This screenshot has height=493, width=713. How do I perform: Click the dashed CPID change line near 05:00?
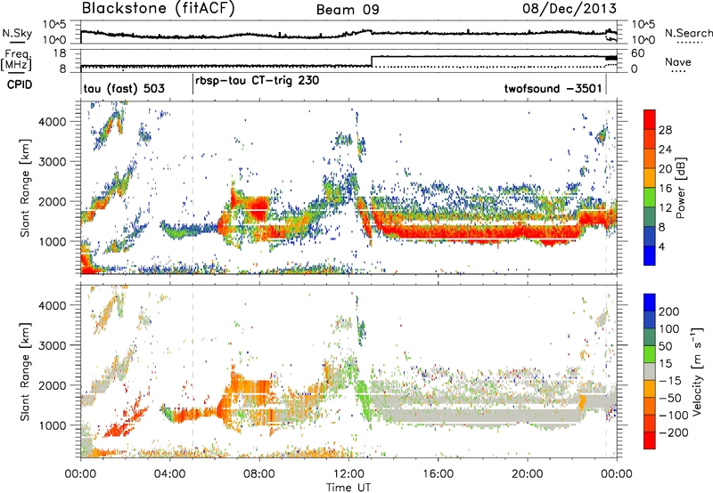point(193,188)
